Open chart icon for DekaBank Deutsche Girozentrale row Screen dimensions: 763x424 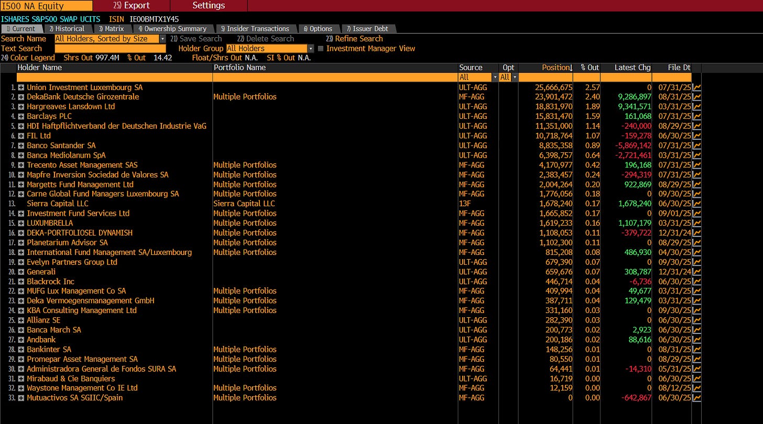pyautogui.click(x=697, y=97)
